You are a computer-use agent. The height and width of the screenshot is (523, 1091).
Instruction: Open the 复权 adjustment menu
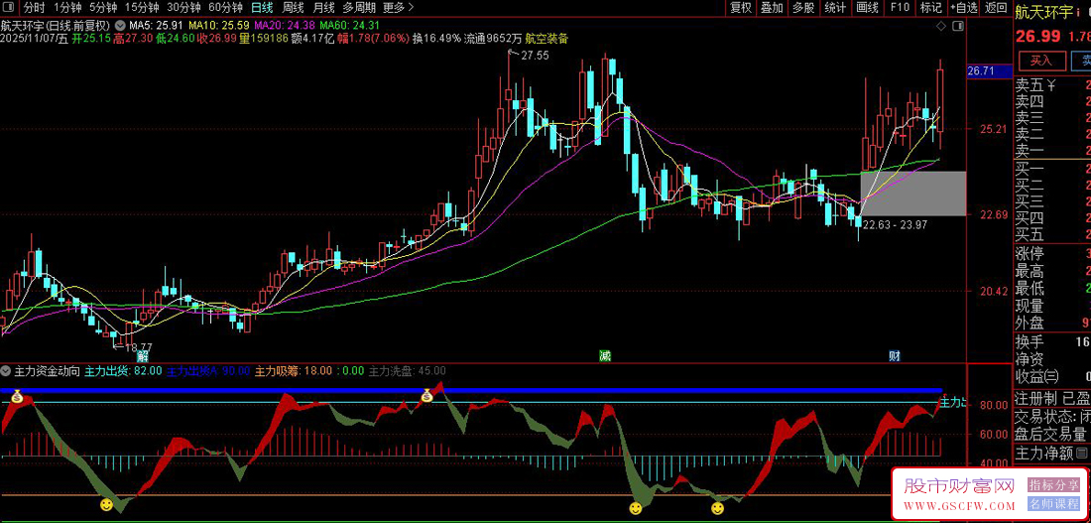click(x=740, y=8)
